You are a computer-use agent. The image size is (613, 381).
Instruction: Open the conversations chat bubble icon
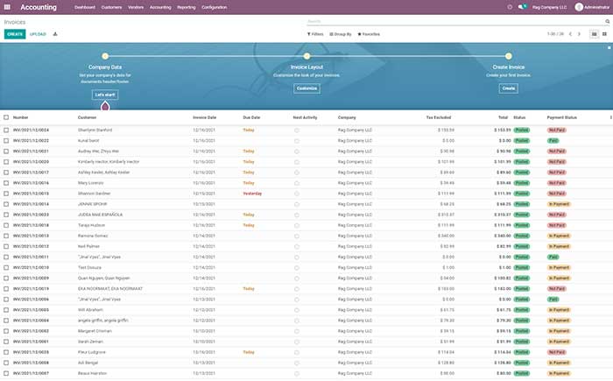point(522,7)
